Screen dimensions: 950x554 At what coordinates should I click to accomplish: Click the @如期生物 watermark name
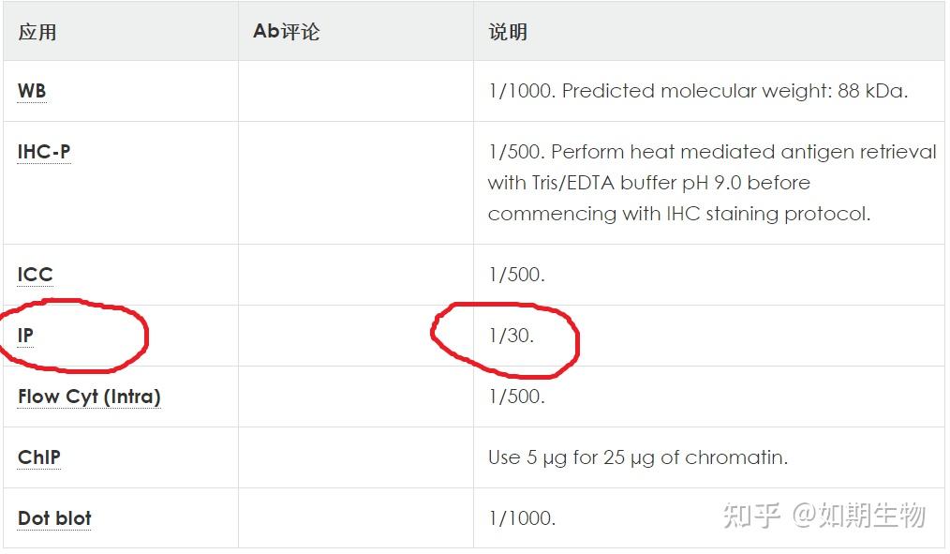(859, 515)
